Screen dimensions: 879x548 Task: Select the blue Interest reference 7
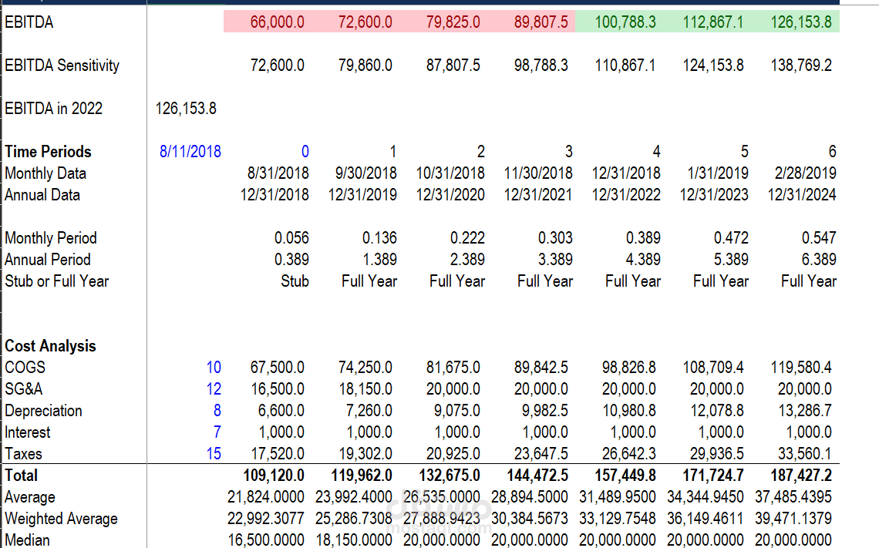click(217, 432)
